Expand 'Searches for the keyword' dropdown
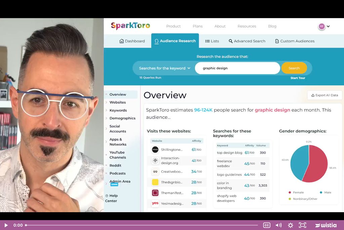Screen dimensions: 344x230 tap(165, 68)
